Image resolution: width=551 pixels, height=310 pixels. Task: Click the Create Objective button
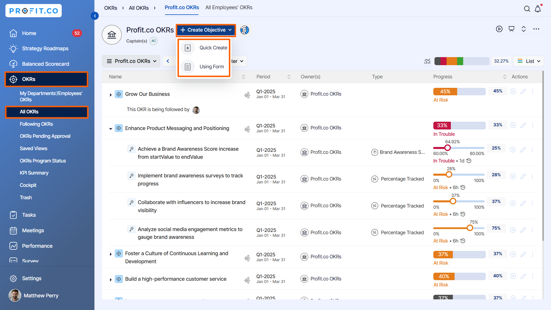pyautogui.click(x=206, y=30)
